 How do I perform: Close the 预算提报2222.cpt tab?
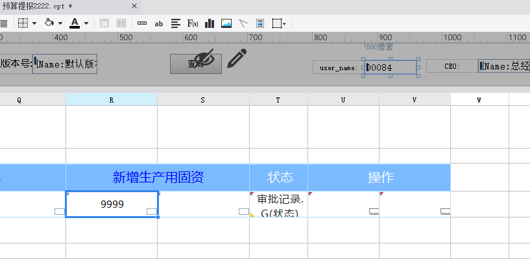coord(134,6)
